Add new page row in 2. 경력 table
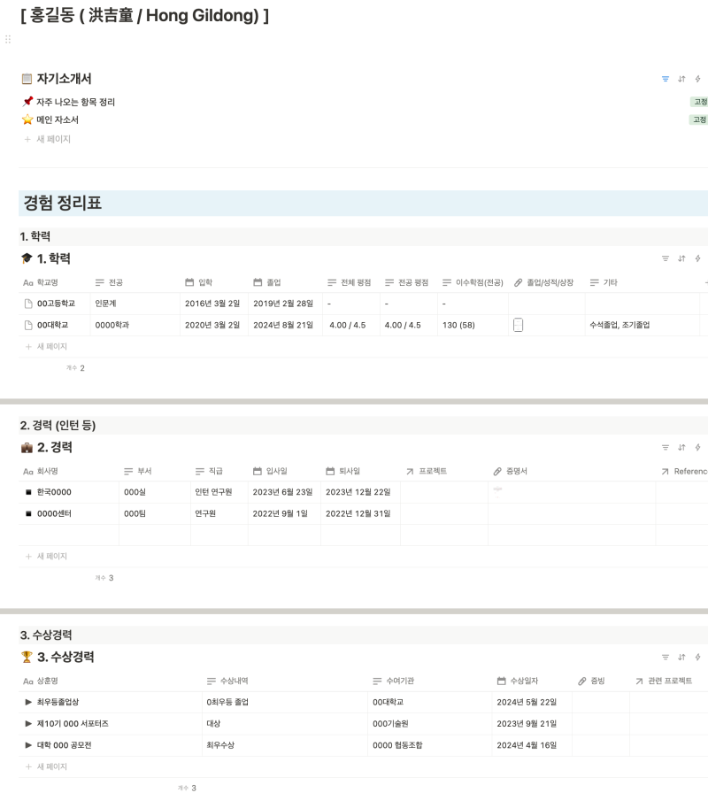Screen dimensions: 708x793 click(x=47, y=557)
